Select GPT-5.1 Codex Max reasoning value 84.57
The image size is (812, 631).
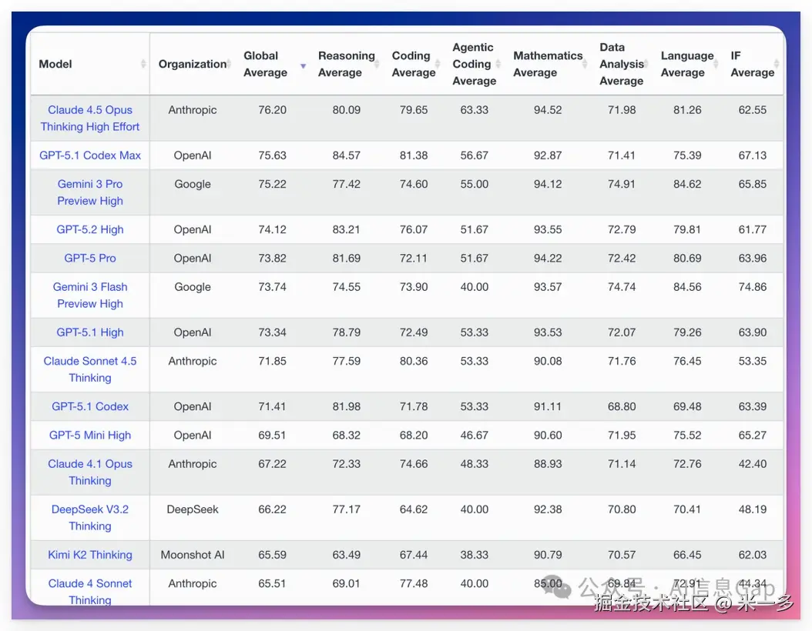coord(347,155)
